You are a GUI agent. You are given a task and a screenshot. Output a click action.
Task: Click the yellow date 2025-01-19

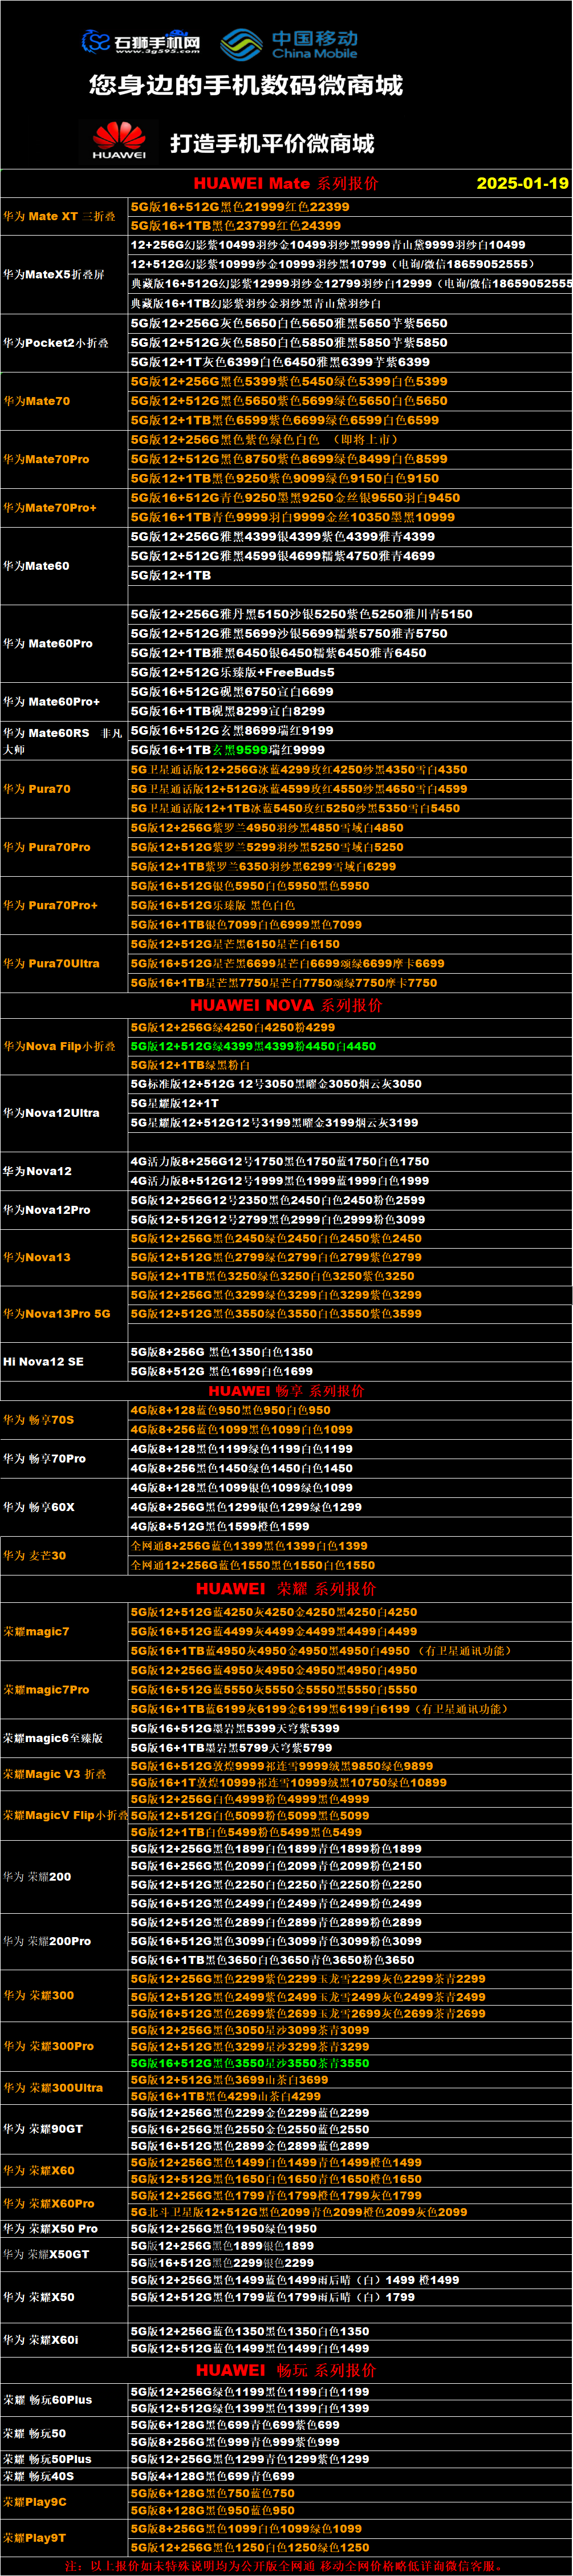pos(522,183)
